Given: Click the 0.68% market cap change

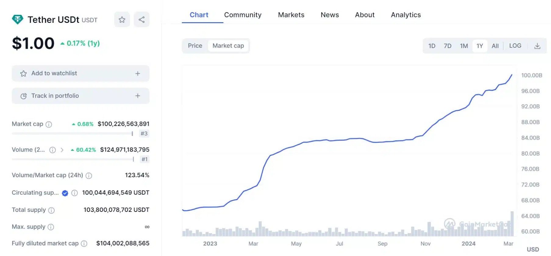Looking at the screenshot, I should [x=83, y=124].
